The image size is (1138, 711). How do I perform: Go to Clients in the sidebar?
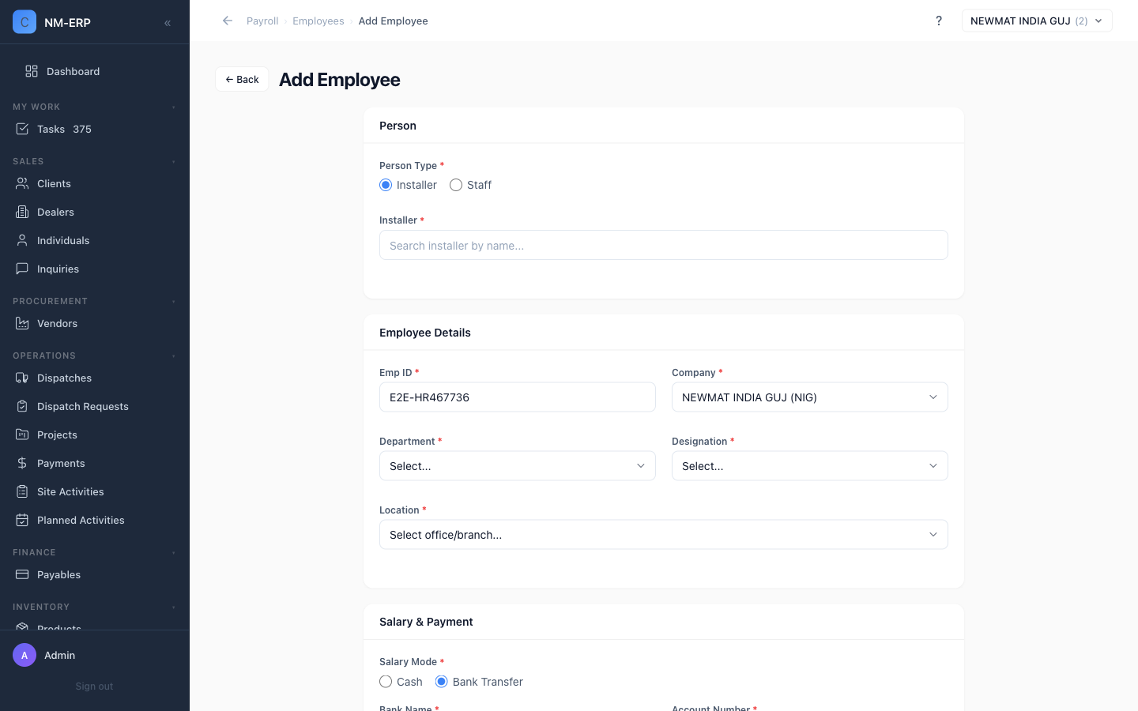(x=95, y=183)
